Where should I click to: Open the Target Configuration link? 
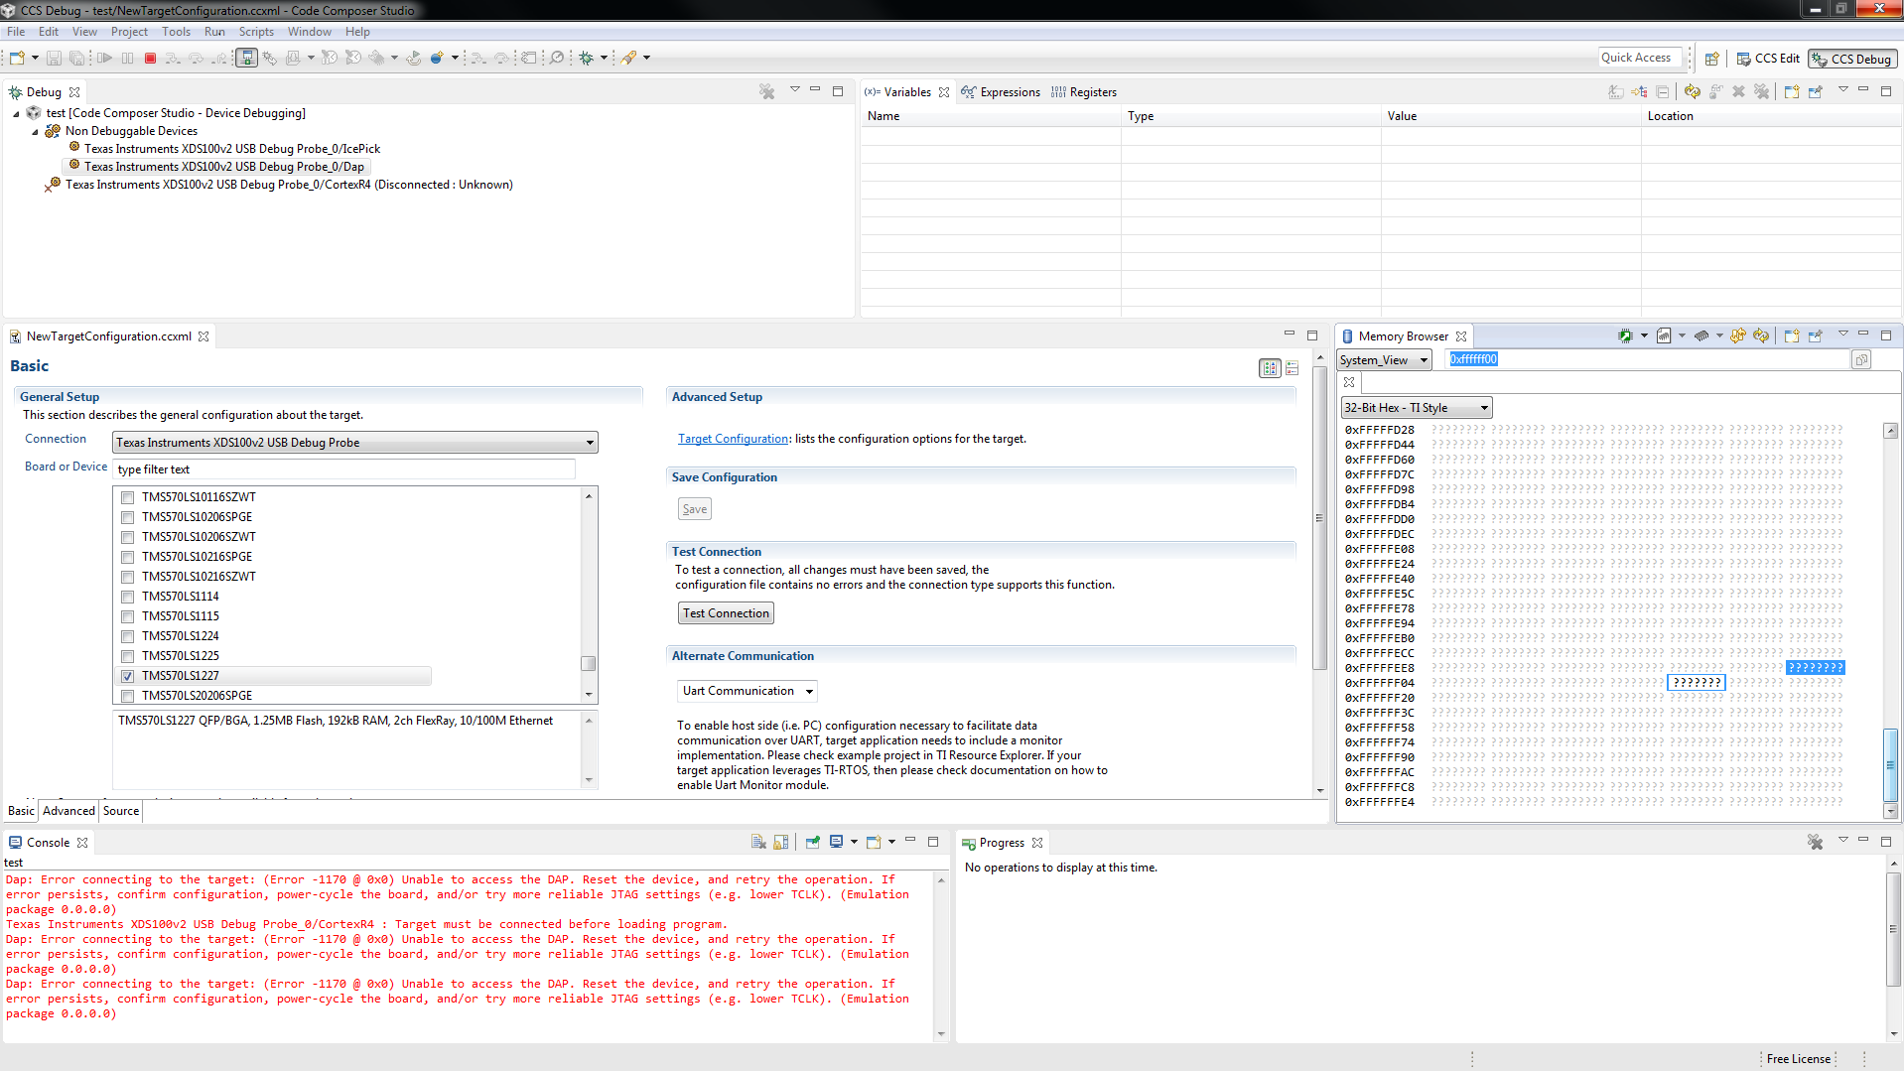click(x=734, y=439)
